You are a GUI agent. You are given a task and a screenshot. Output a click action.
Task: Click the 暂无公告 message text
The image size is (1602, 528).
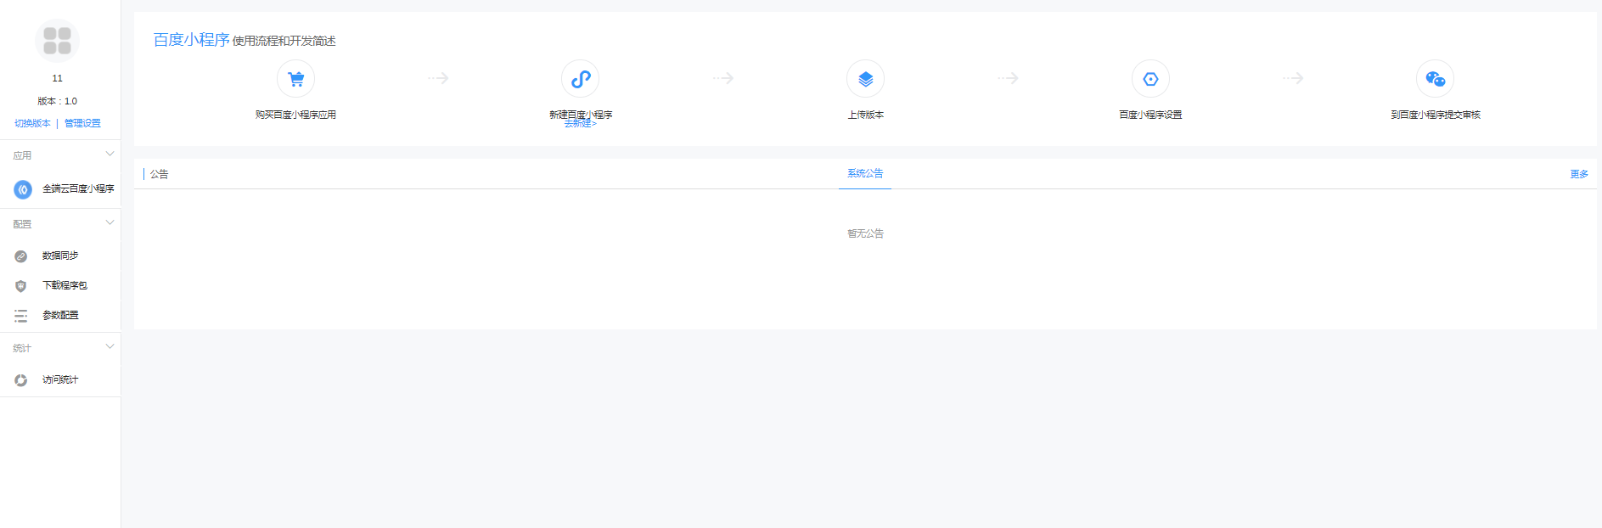[865, 233]
